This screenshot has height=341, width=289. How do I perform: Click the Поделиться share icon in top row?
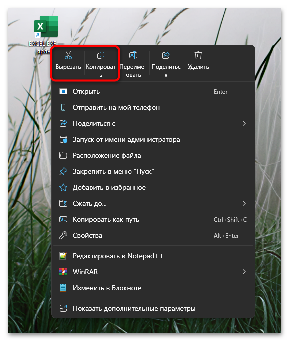pos(166,55)
